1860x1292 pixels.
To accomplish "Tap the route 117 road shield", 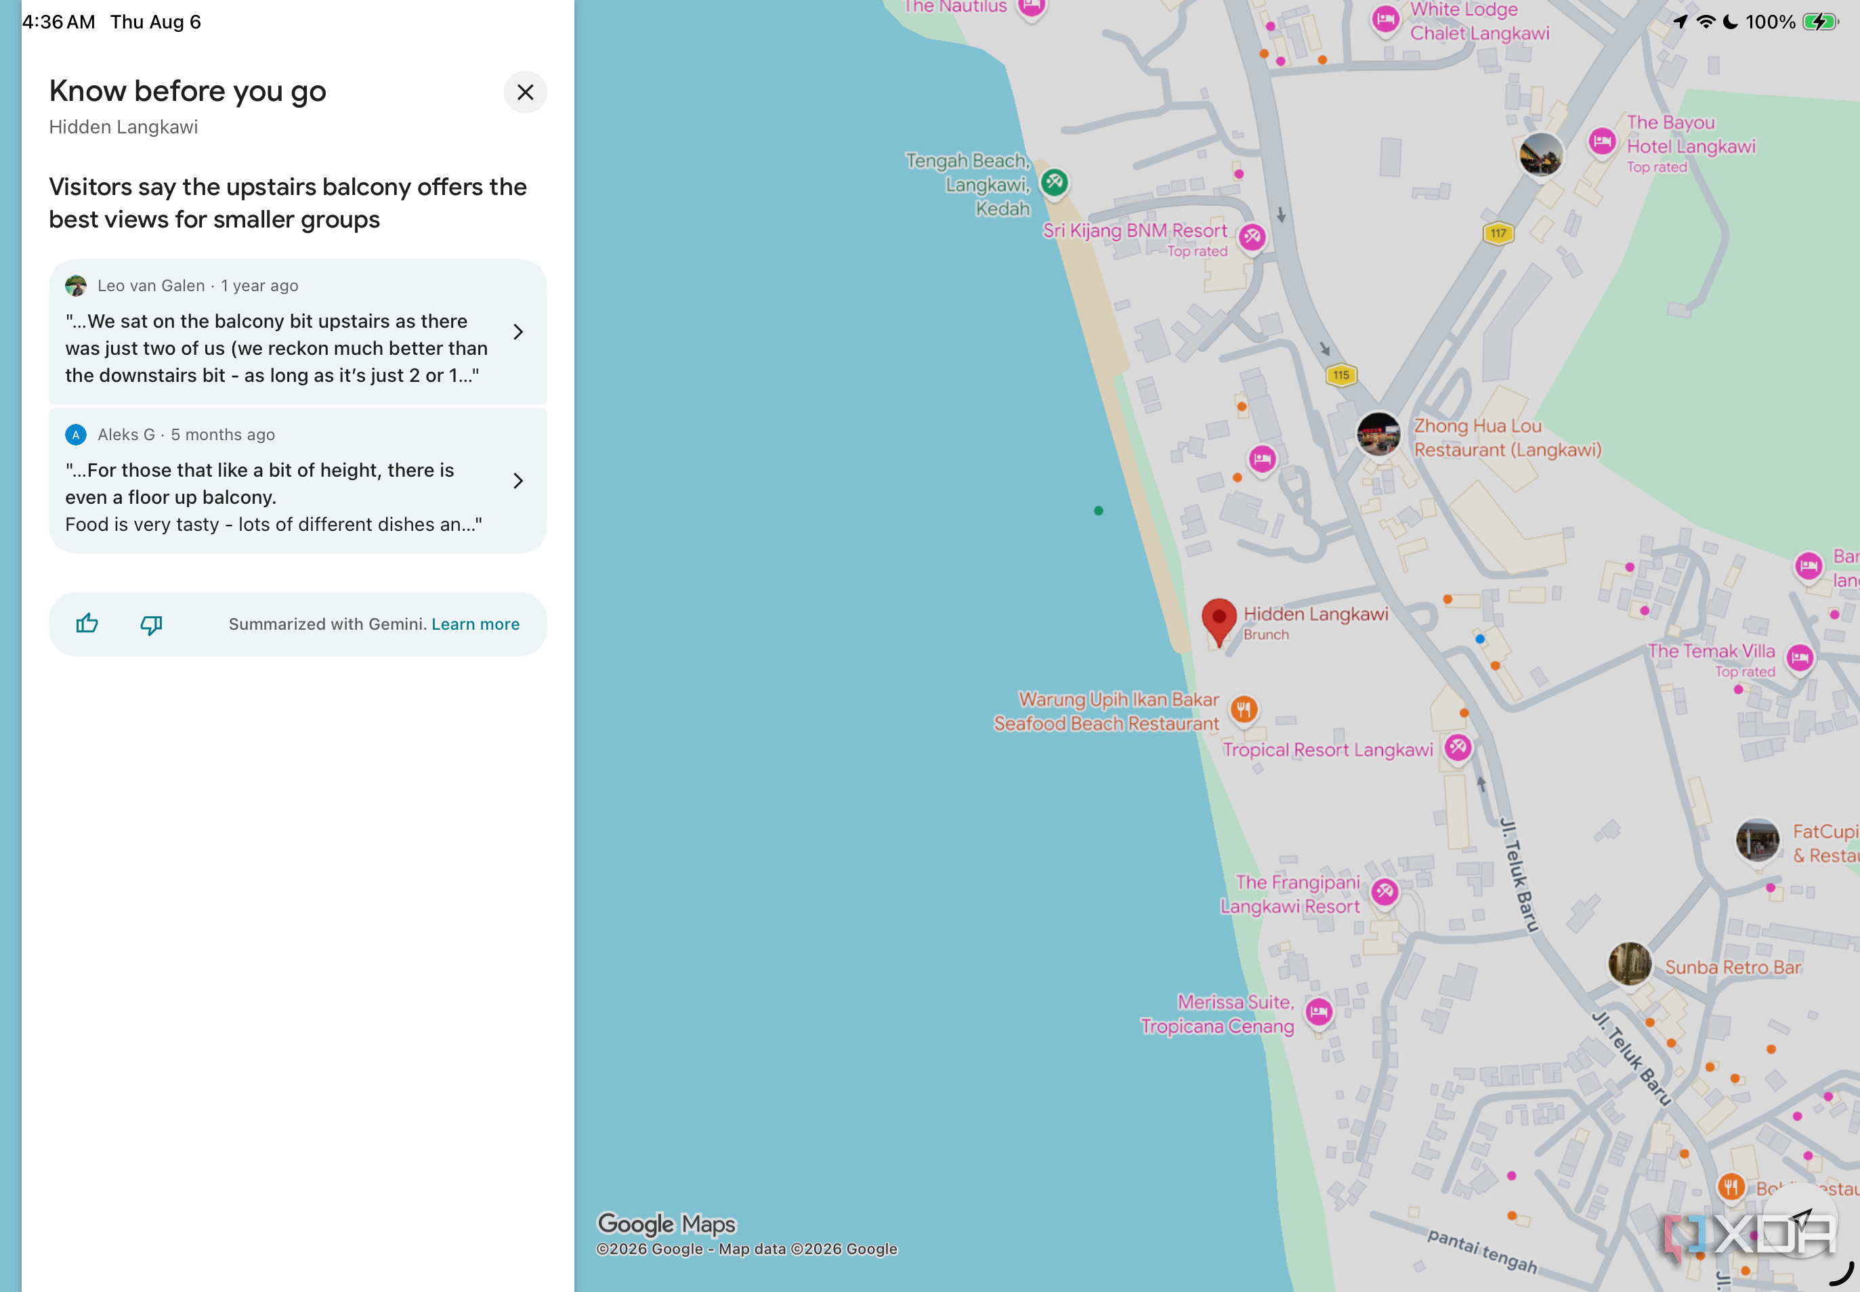I will (x=1498, y=233).
